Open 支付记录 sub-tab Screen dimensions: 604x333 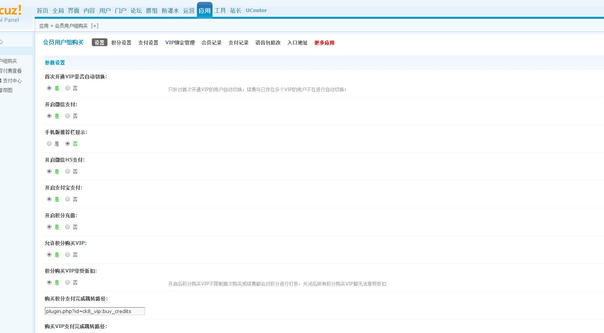tap(238, 43)
